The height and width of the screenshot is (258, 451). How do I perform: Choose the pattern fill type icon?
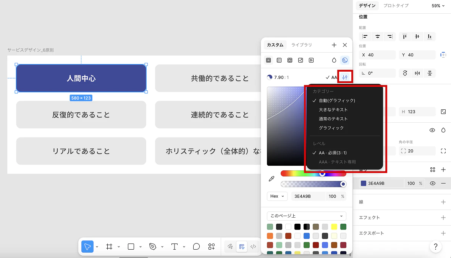[x=289, y=60]
